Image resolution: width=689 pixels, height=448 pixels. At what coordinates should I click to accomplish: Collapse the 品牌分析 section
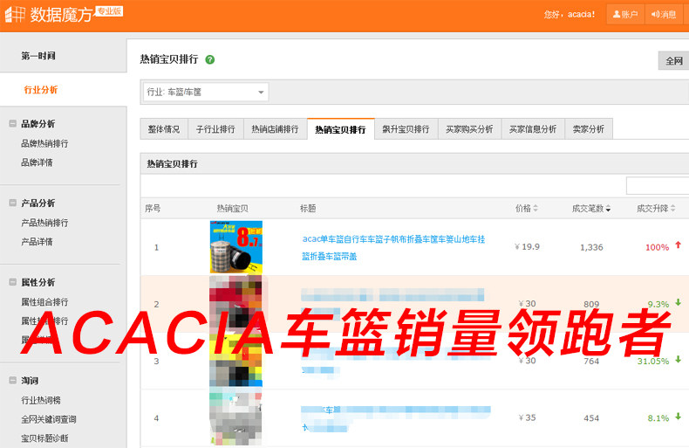coord(13,124)
